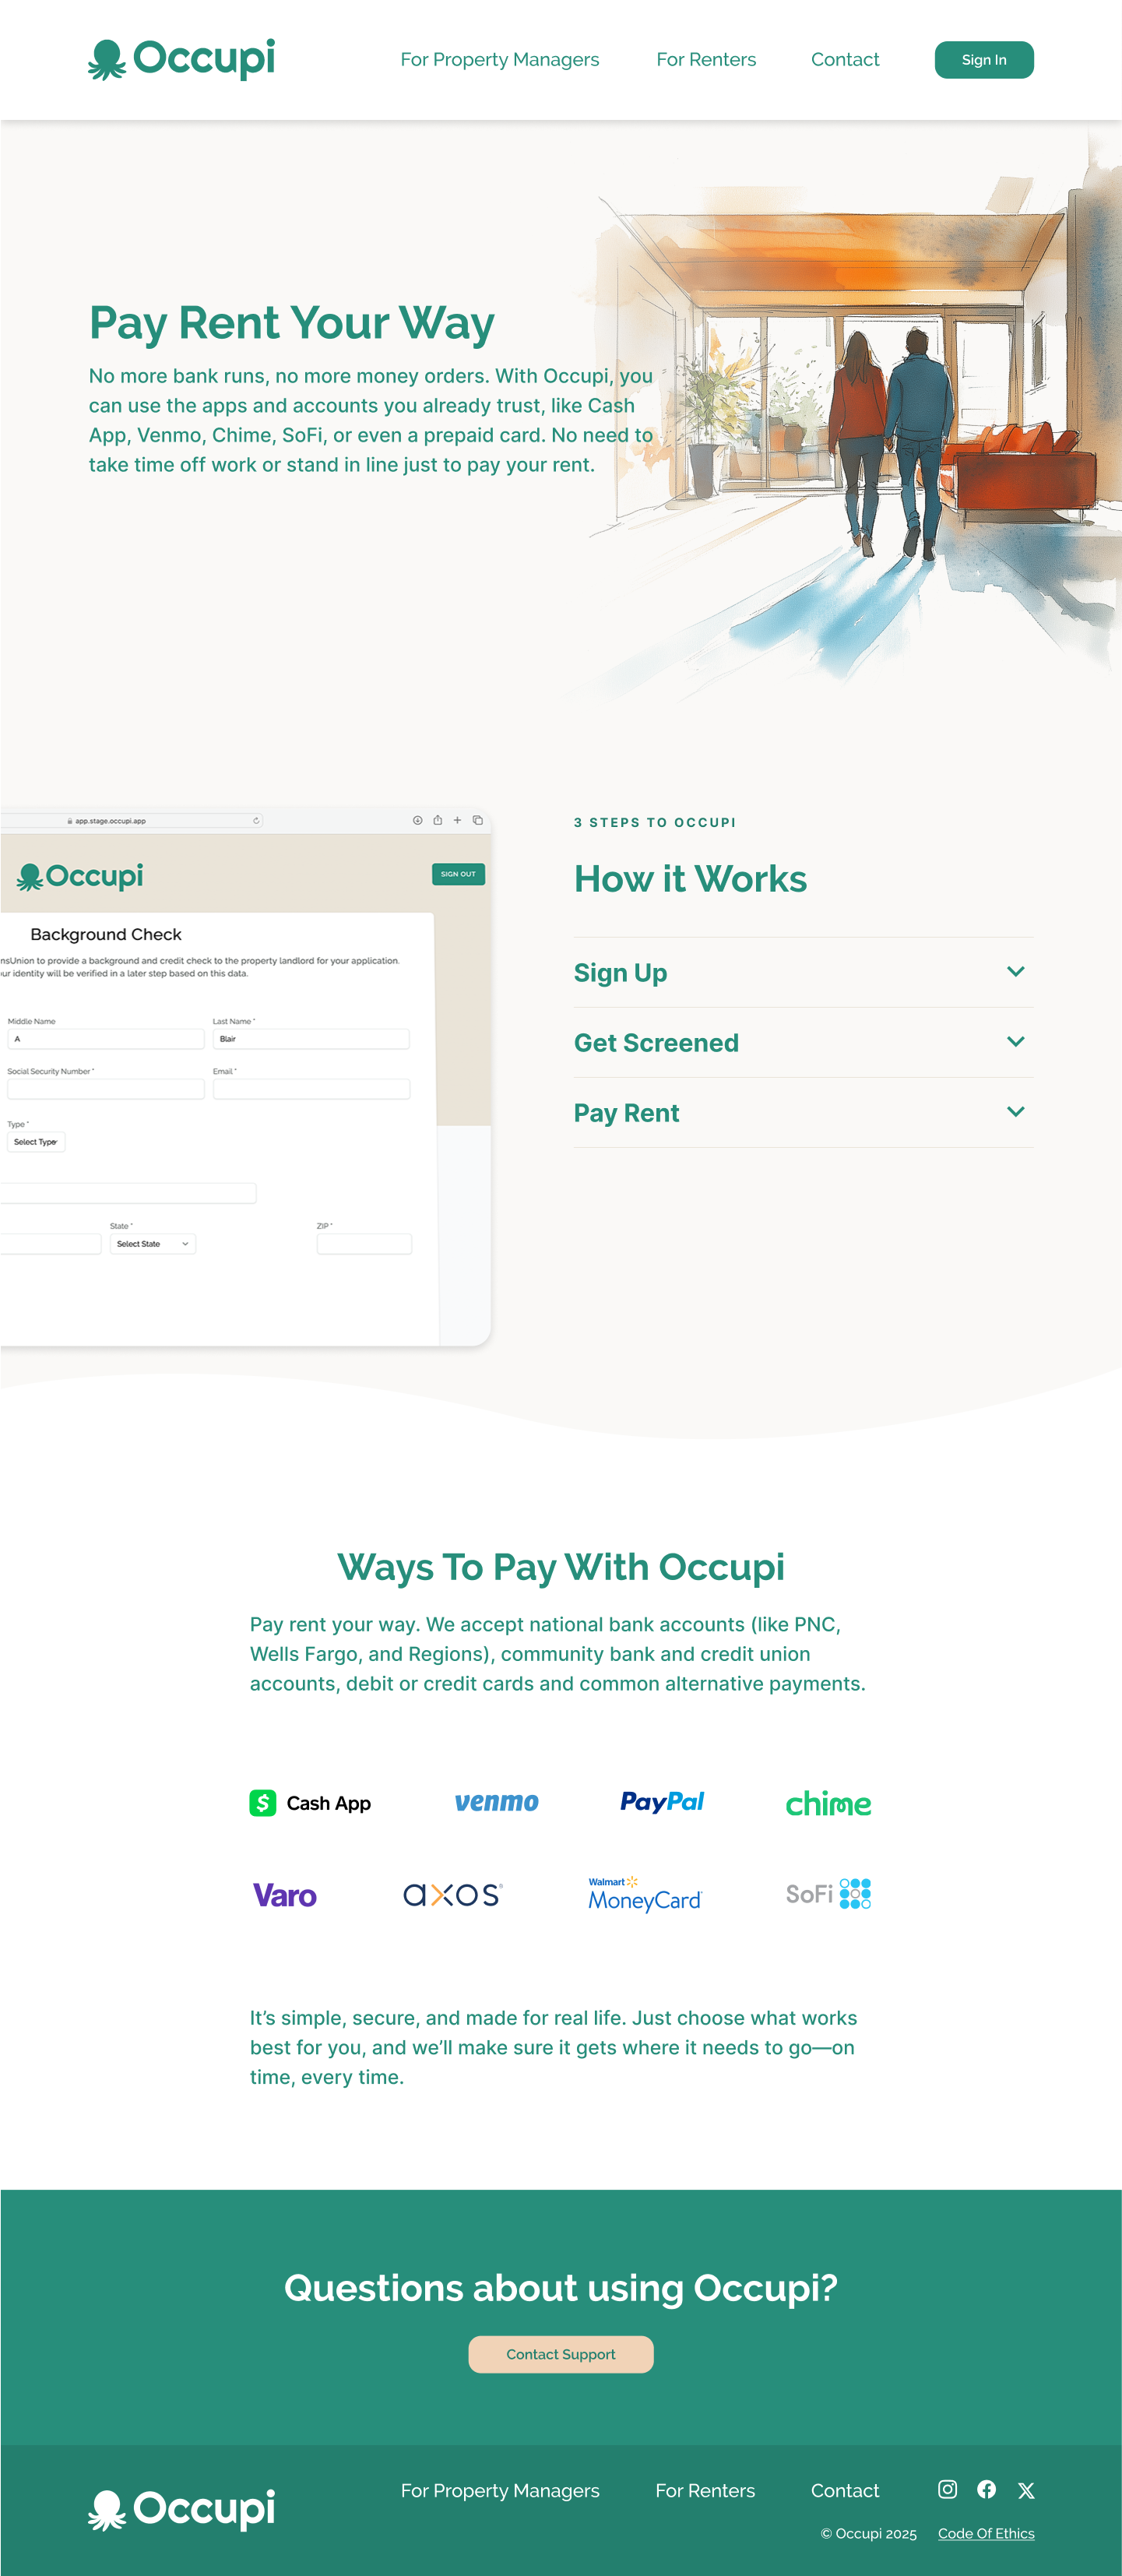Click the Venmo logo

(496, 1802)
